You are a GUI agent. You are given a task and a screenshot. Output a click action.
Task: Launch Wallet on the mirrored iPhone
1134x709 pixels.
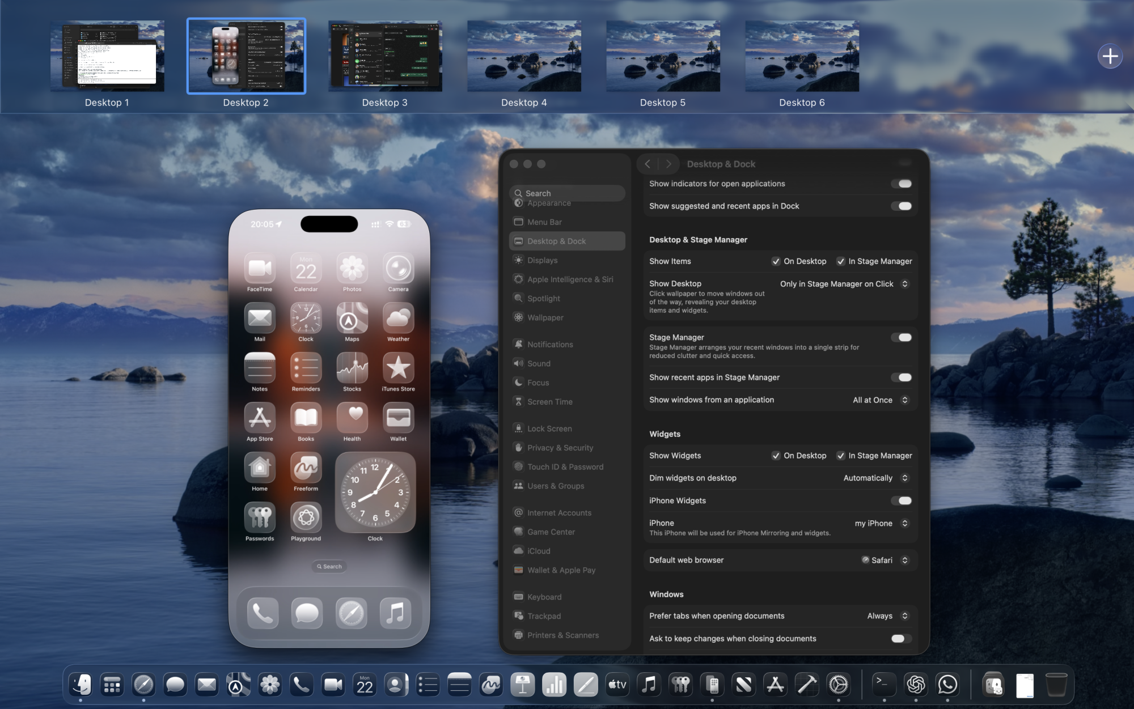click(x=399, y=418)
